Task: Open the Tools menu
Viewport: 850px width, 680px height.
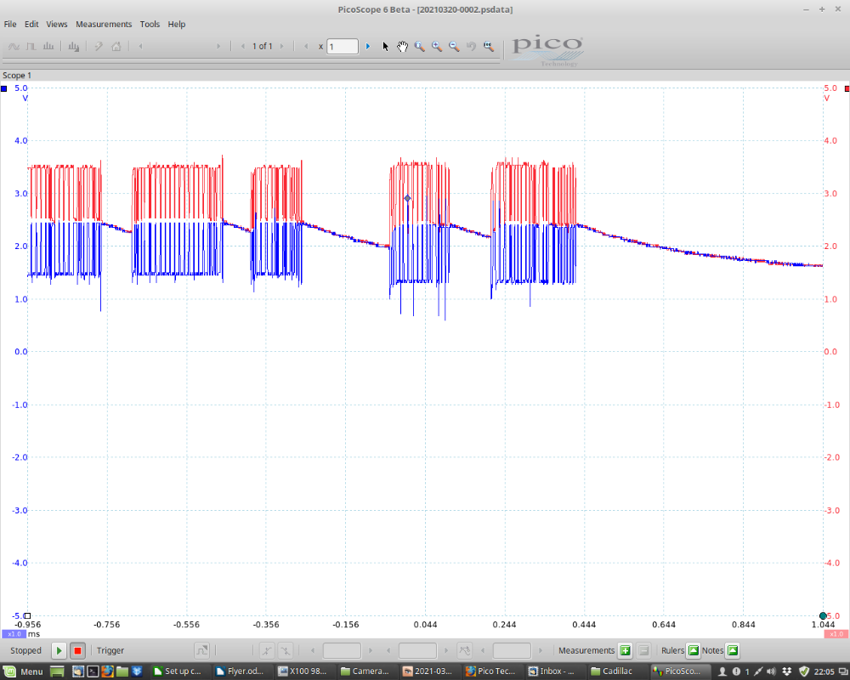Action: (150, 24)
